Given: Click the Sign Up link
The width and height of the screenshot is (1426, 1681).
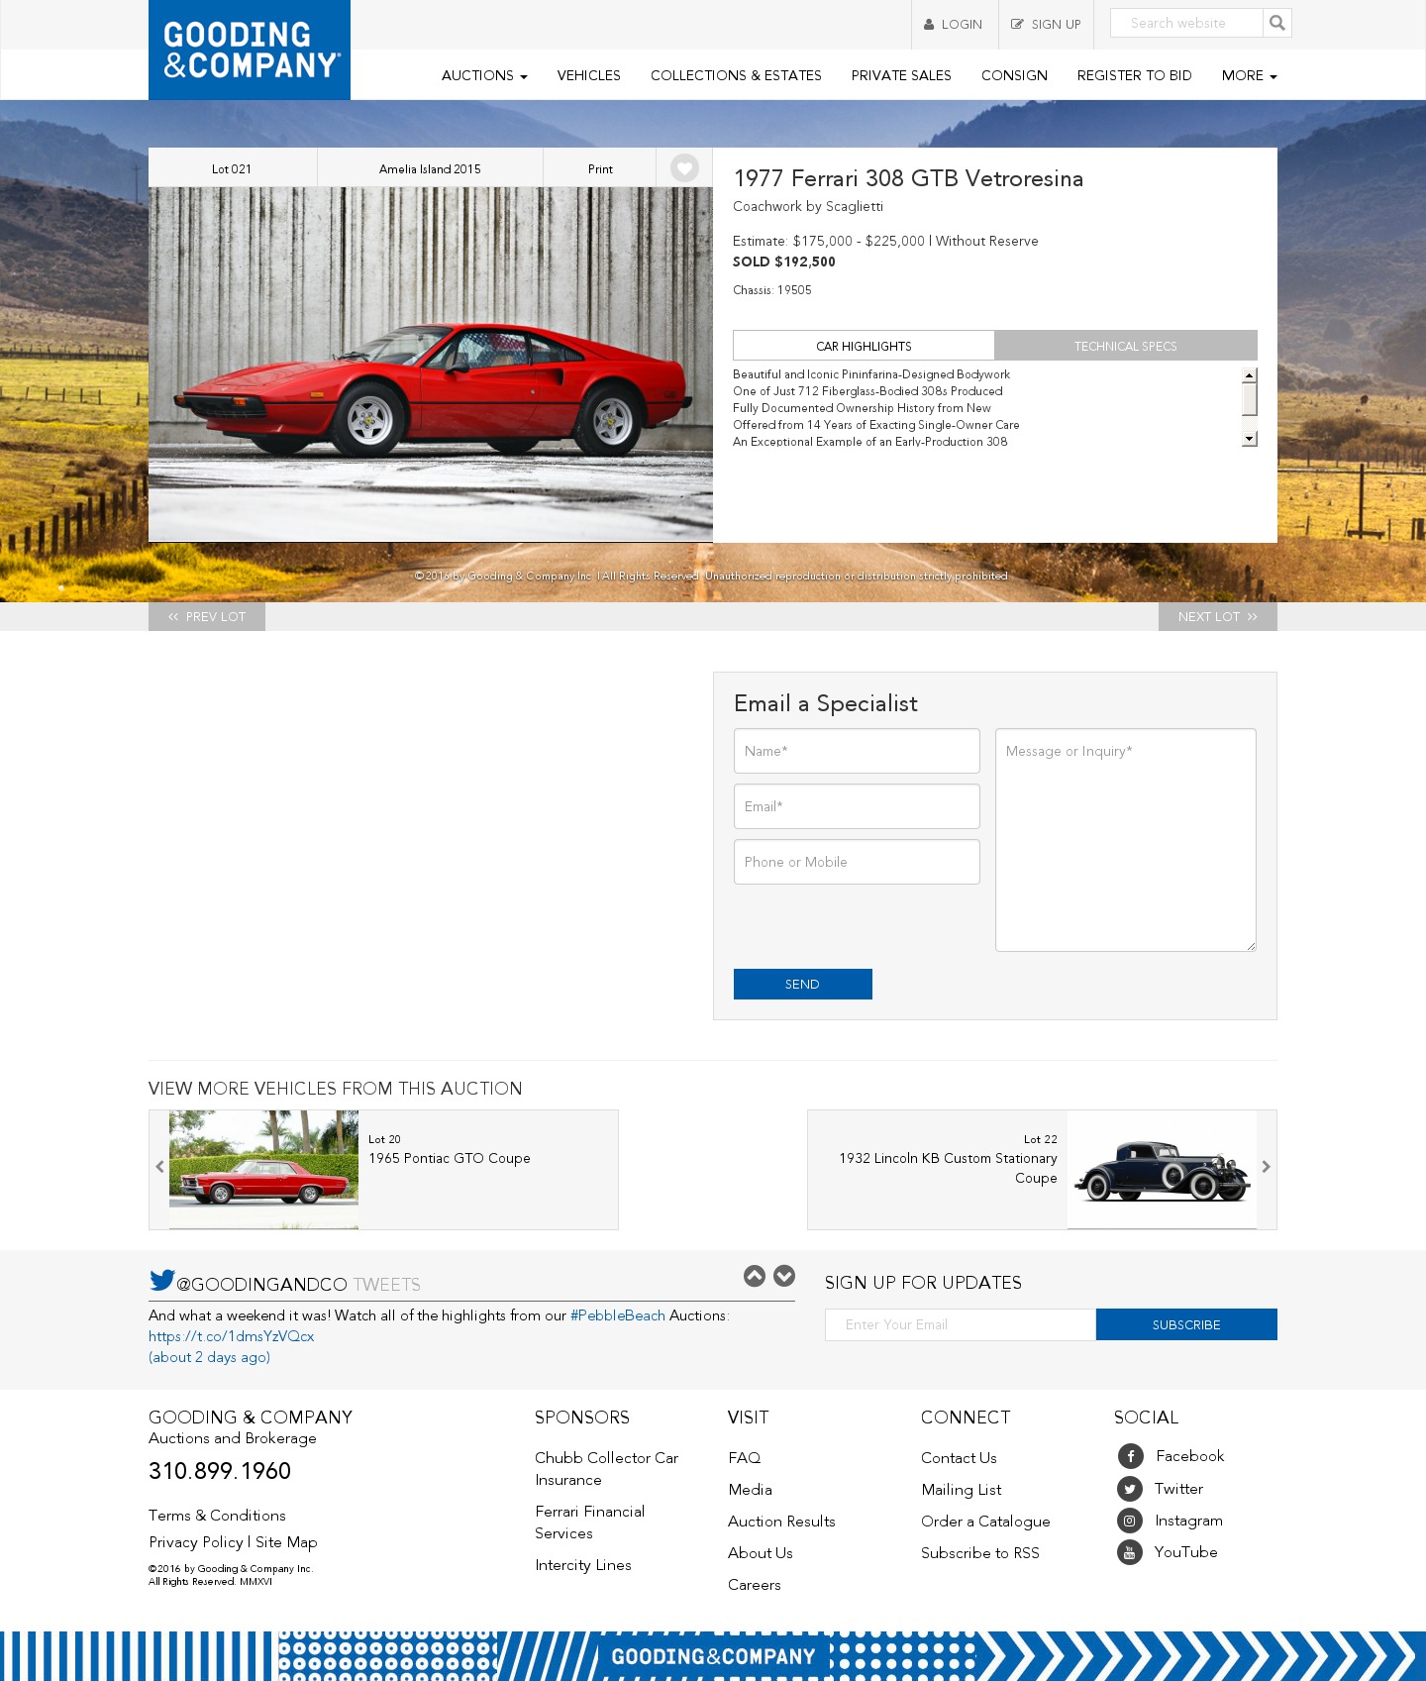Looking at the screenshot, I should point(1046,25).
